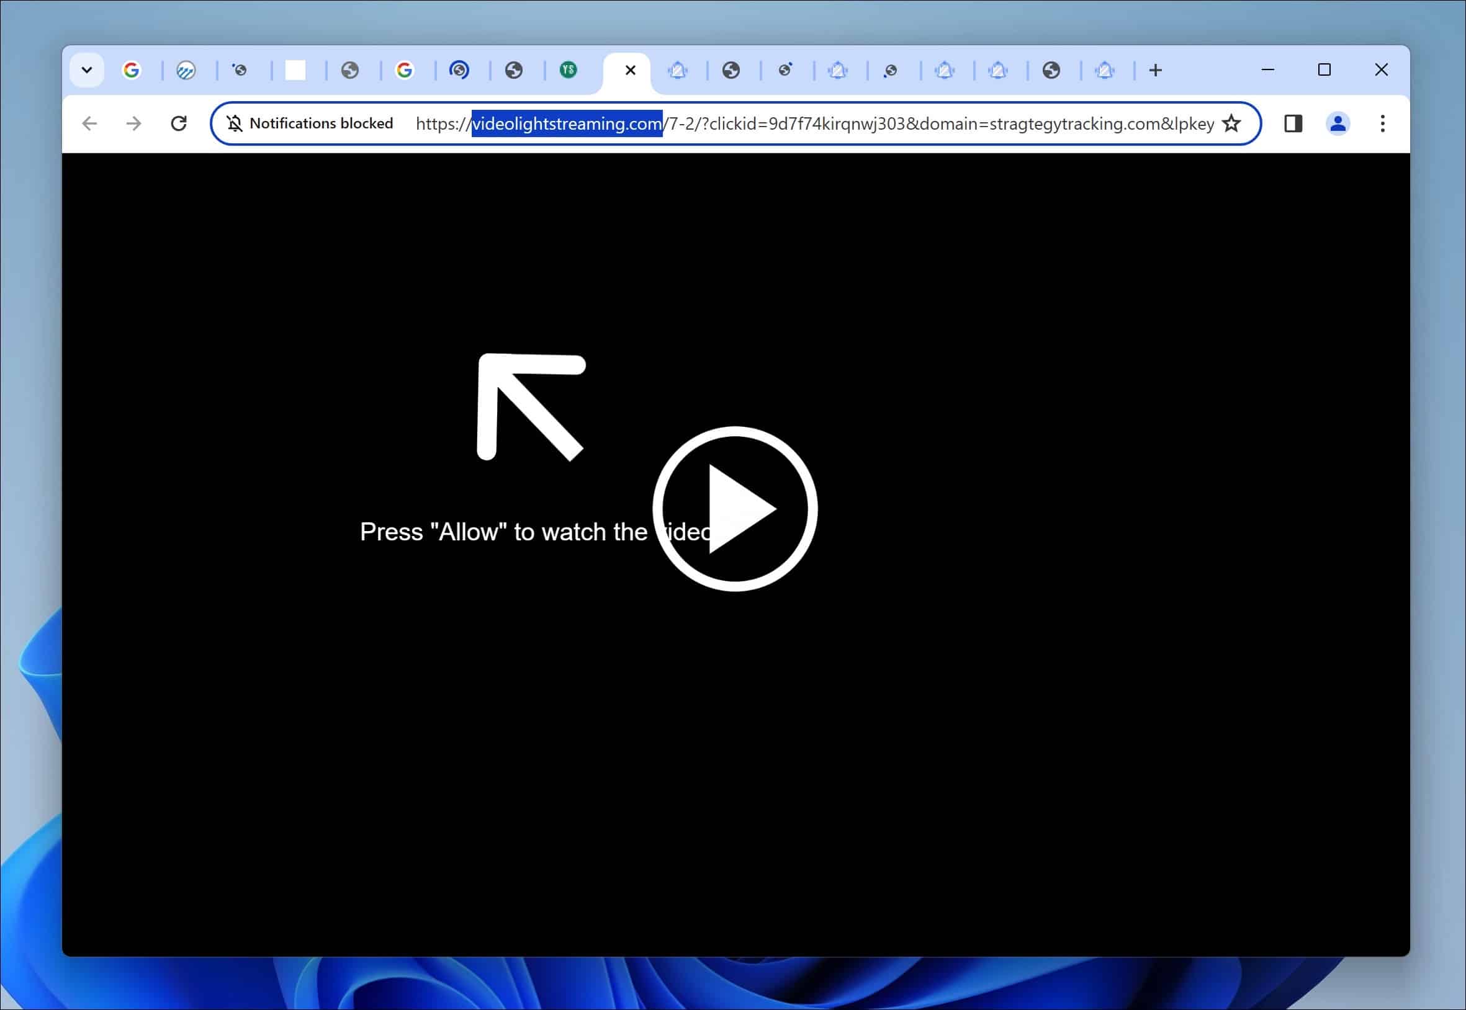Reload the current page
The image size is (1466, 1010).
coord(179,123)
